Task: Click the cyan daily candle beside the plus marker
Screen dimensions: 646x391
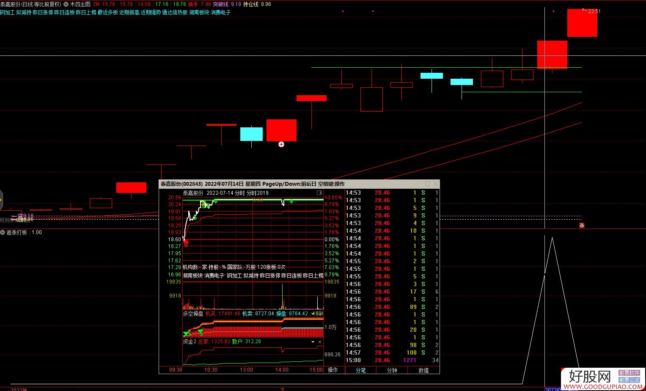Action: (x=251, y=134)
